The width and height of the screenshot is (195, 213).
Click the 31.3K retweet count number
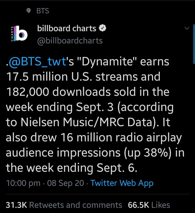pos(16,205)
